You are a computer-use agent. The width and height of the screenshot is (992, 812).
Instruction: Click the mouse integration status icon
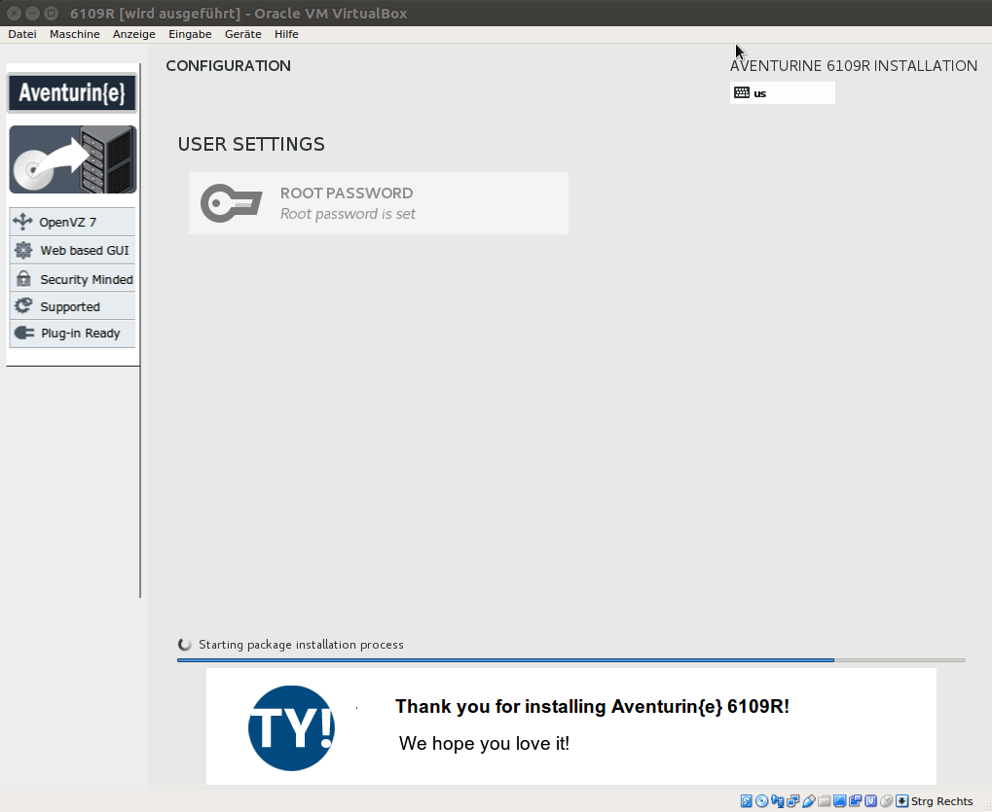coord(886,801)
